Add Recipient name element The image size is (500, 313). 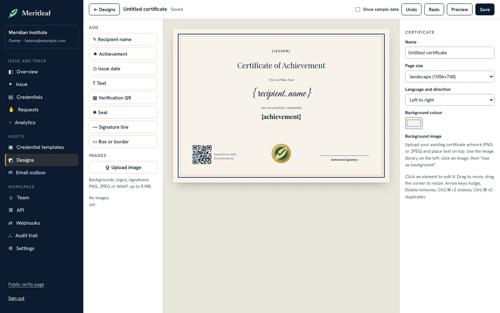pyautogui.click(x=123, y=39)
